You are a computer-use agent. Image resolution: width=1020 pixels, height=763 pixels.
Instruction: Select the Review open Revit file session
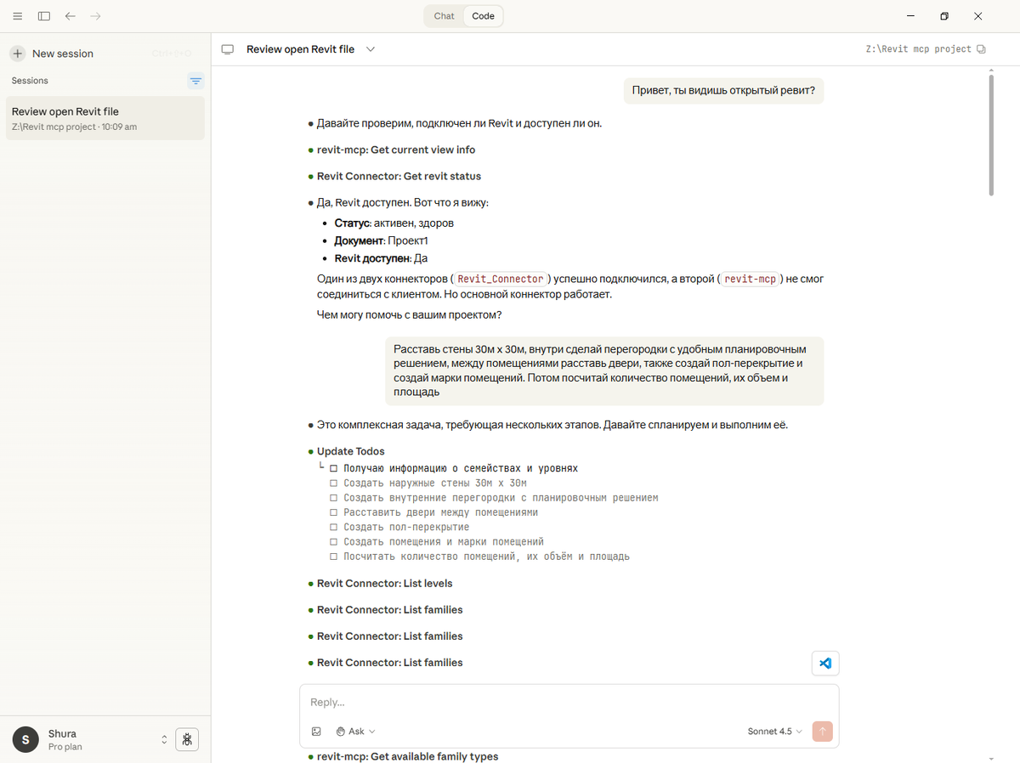click(x=105, y=118)
